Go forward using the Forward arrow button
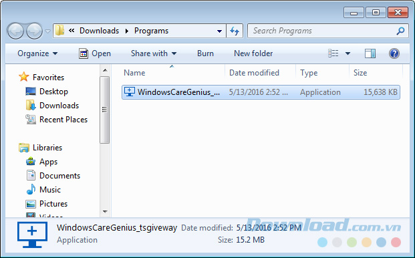Viewport: 415px width, 258px height. tap(34, 31)
